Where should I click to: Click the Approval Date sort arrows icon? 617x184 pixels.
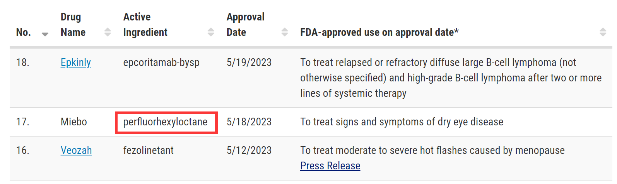(x=285, y=32)
